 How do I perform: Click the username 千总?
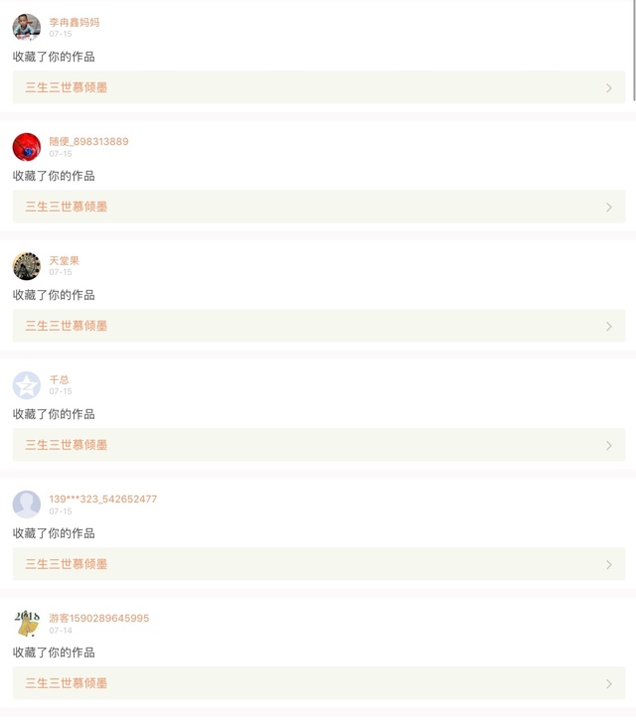tap(60, 379)
